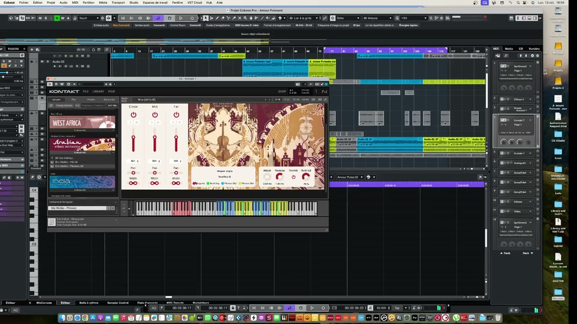Go to previous marker in top toolbar
The width and height of the screenshot is (577, 324).
123,18
